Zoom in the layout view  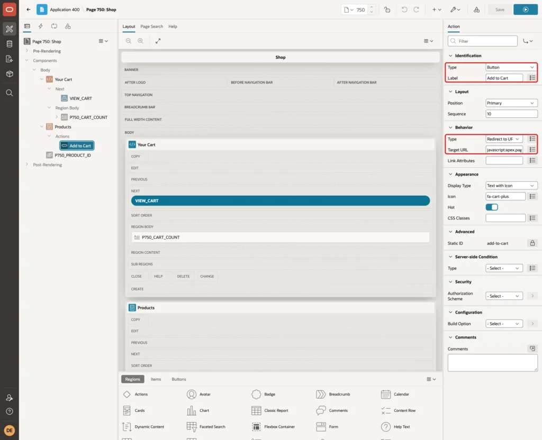(x=141, y=41)
